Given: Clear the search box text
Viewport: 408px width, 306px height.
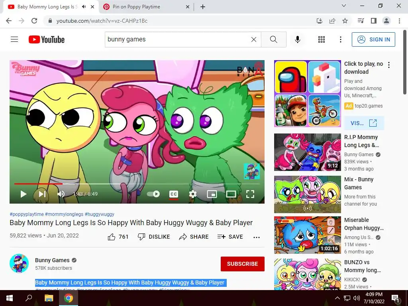Looking at the screenshot, I should 254,39.
